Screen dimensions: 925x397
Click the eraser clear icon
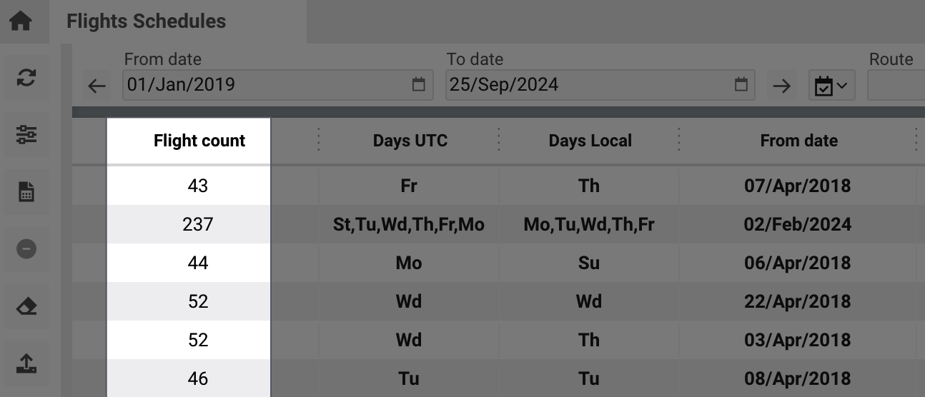[x=26, y=306]
